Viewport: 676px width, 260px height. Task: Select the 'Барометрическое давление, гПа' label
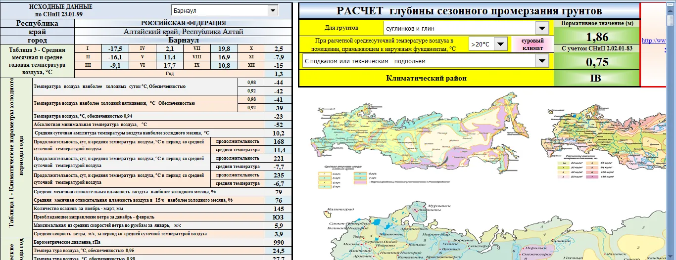pyautogui.click(x=148, y=243)
